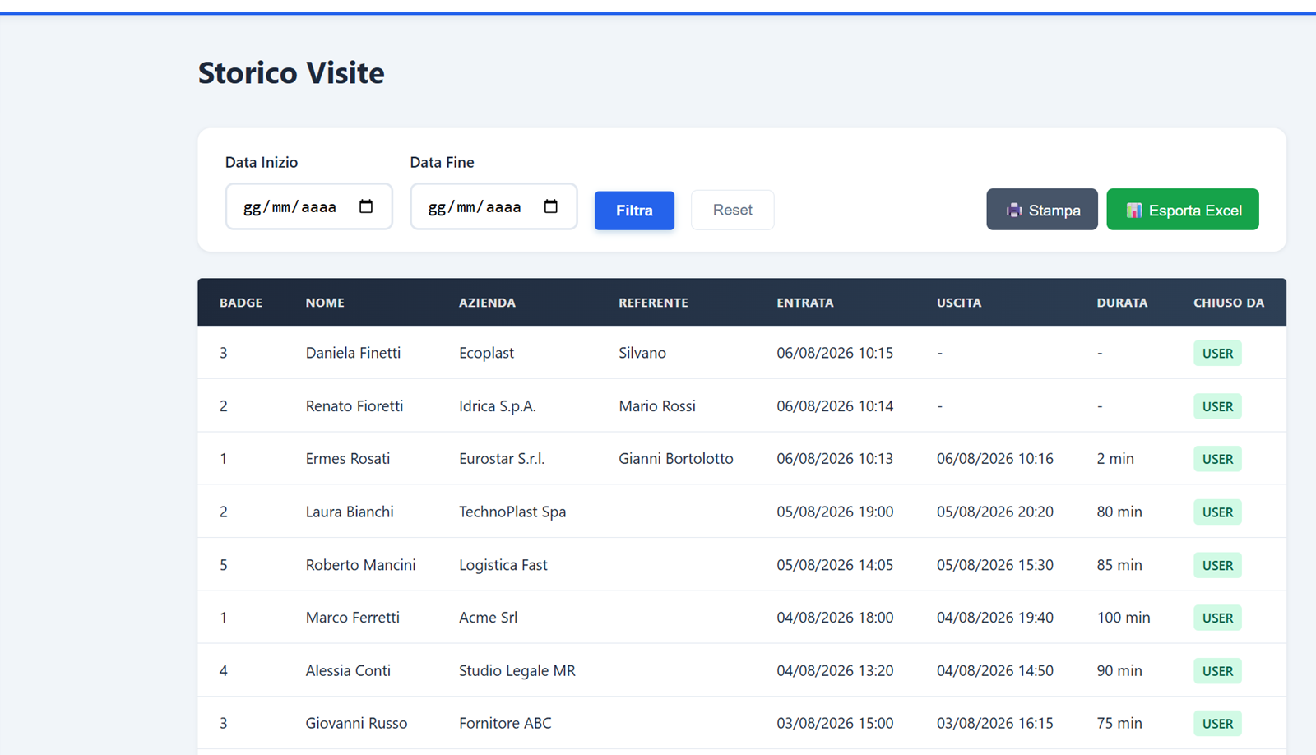Click the USER badge in Ermes Rosati's row

[1217, 459]
